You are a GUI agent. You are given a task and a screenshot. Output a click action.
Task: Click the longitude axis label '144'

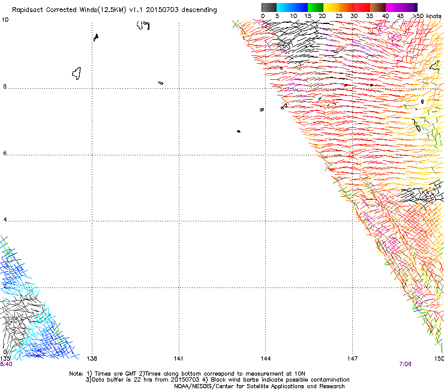(266, 359)
